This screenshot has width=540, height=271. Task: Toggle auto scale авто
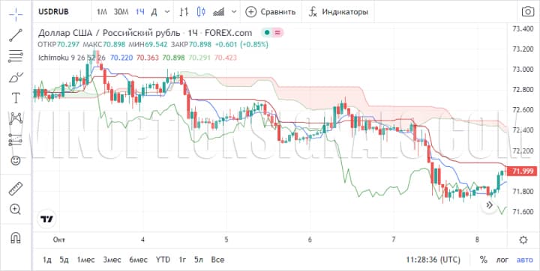coord(524,260)
